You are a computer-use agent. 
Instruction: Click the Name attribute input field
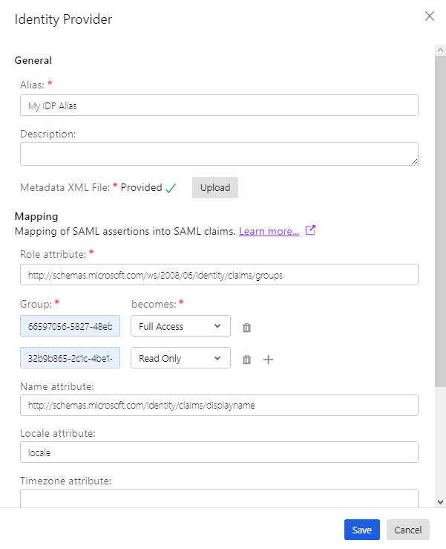219,405
